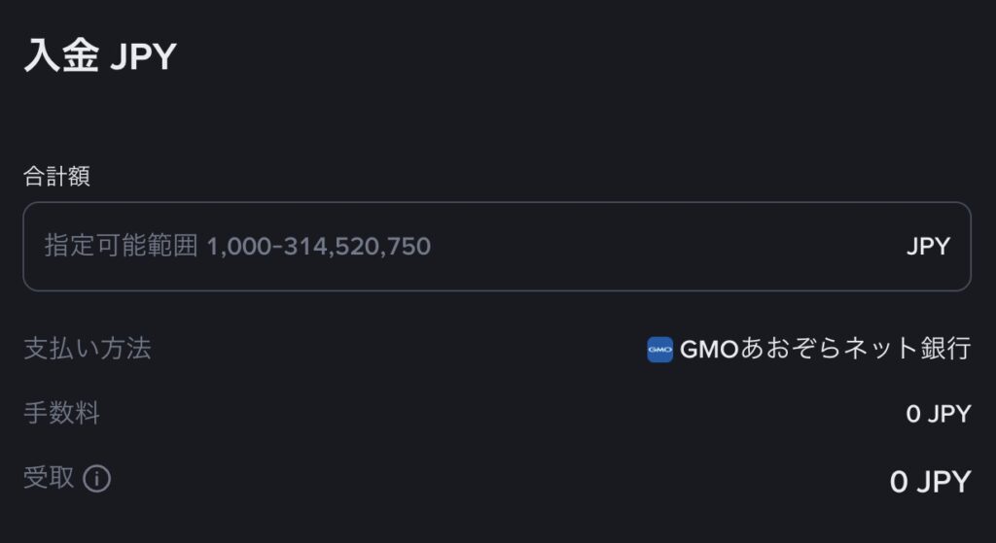Click the blue GMO bank logo
996x543 pixels.
pos(659,349)
